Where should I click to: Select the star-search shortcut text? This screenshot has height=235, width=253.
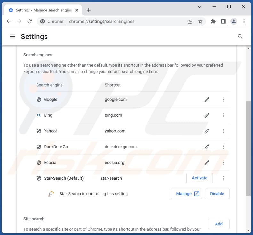coord(111,178)
